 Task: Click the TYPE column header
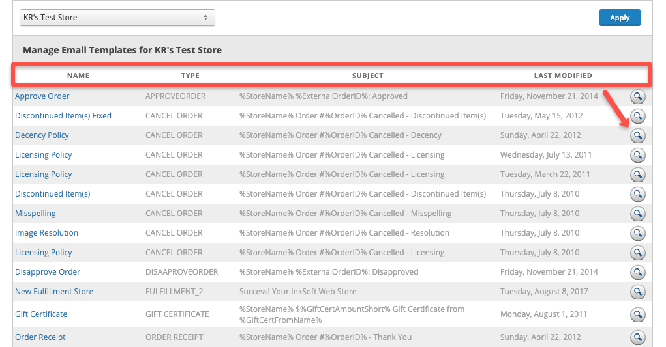coord(190,76)
